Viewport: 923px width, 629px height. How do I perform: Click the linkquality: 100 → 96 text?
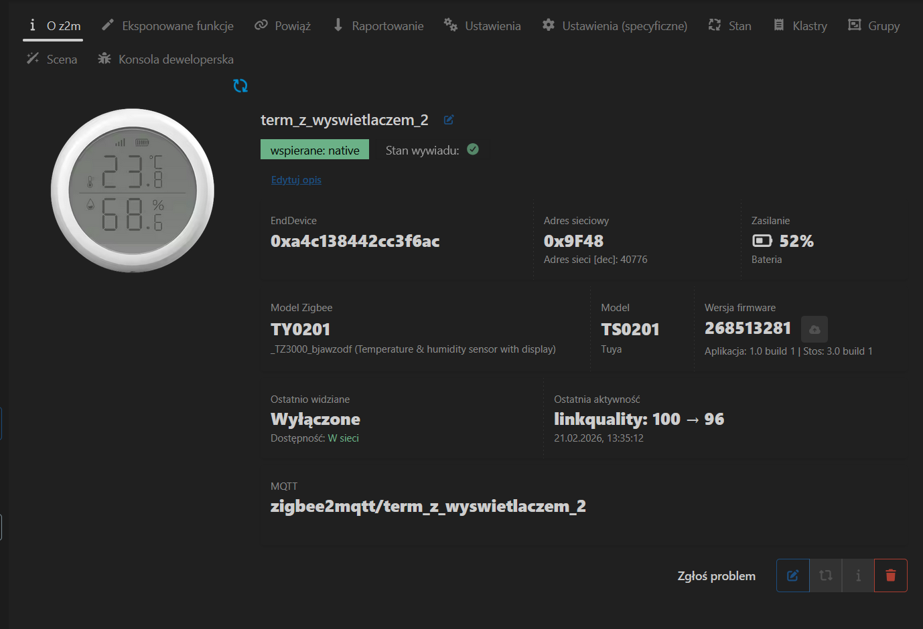pyautogui.click(x=639, y=419)
